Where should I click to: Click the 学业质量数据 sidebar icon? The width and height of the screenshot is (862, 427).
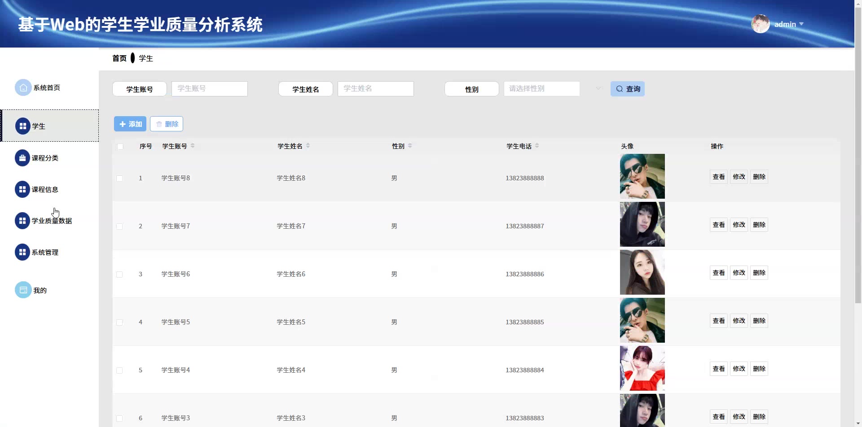point(22,221)
